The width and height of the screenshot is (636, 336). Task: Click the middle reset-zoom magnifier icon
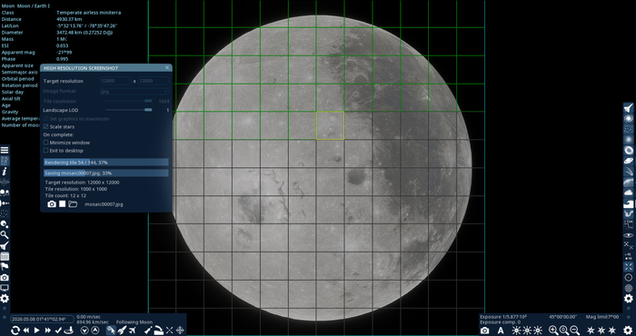click(x=564, y=331)
